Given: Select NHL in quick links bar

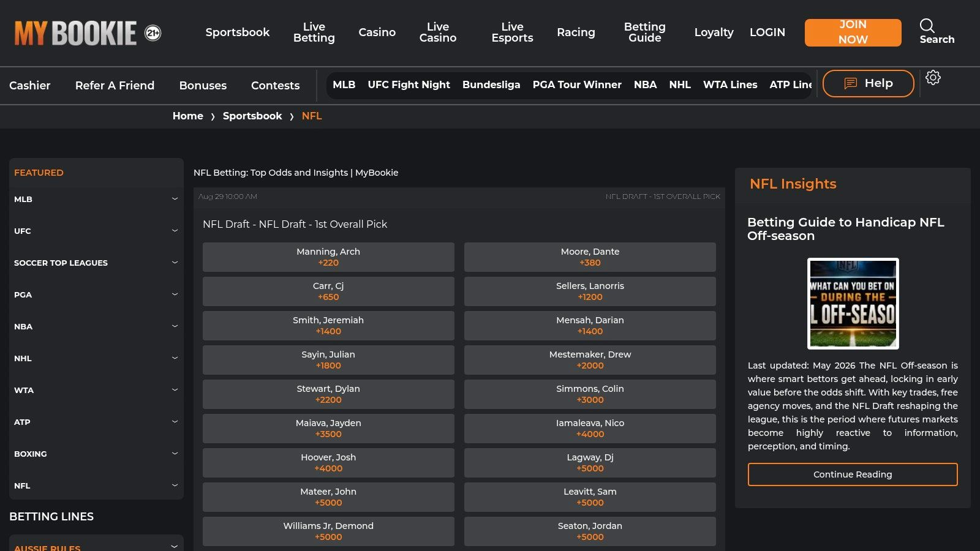Looking at the screenshot, I should (x=680, y=84).
